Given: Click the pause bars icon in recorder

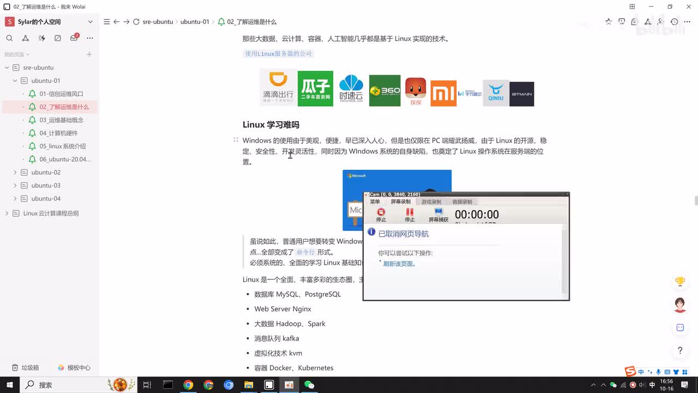Looking at the screenshot, I should tap(410, 212).
